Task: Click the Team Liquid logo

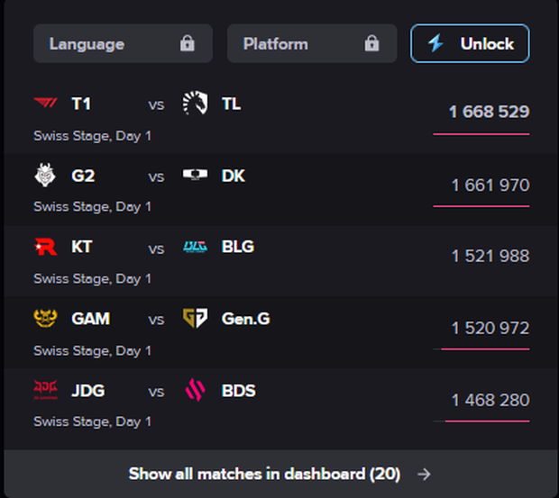Action: pyautogui.click(x=195, y=104)
